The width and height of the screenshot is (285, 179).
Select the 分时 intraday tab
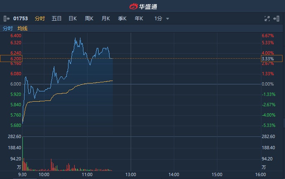[40, 19]
